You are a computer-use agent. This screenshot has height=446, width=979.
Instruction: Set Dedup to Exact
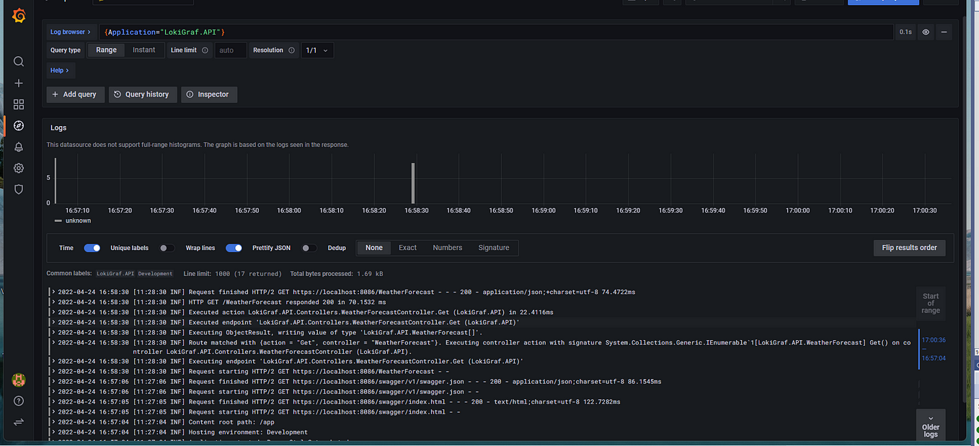point(408,248)
